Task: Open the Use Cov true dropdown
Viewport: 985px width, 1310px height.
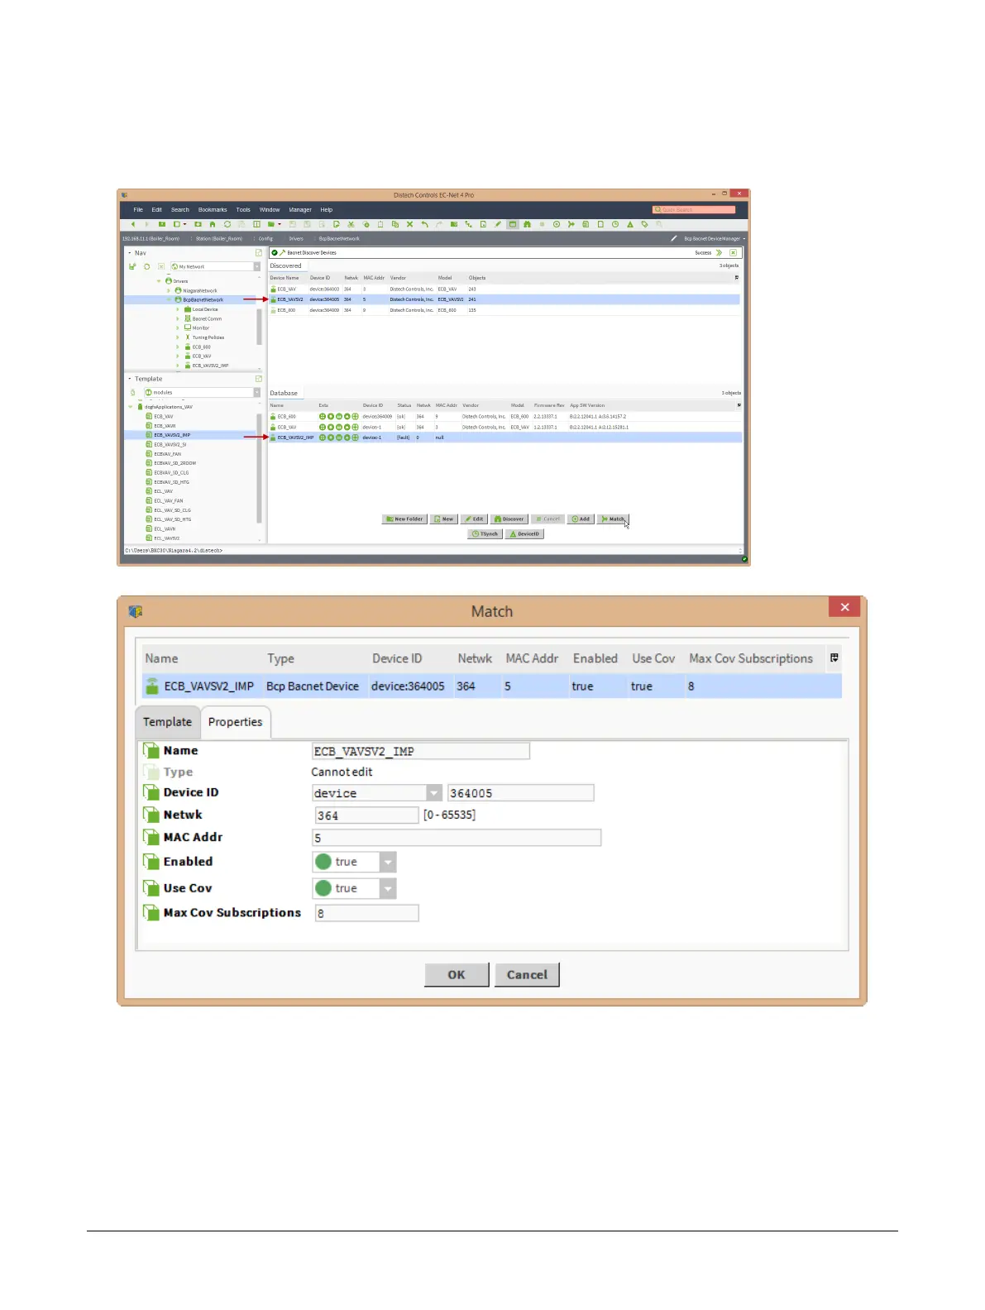Action: (x=388, y=888)
